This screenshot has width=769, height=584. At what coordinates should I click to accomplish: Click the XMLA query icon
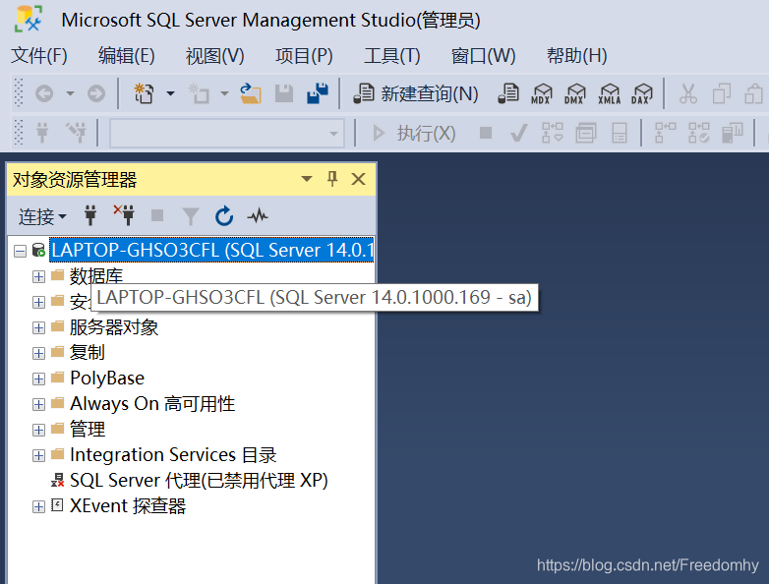(609, 93)
